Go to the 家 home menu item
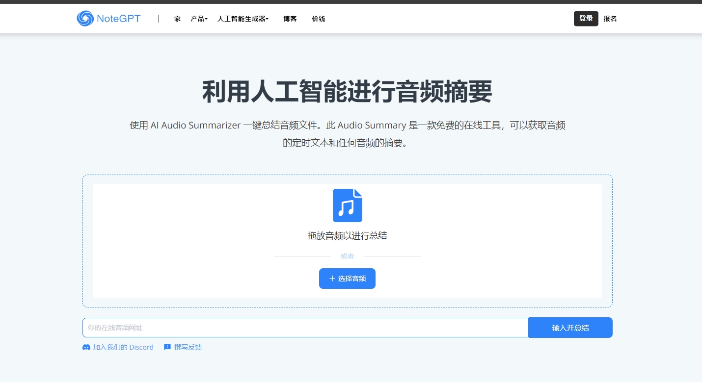This screenshot has width=702, height=382. [177, 19]
